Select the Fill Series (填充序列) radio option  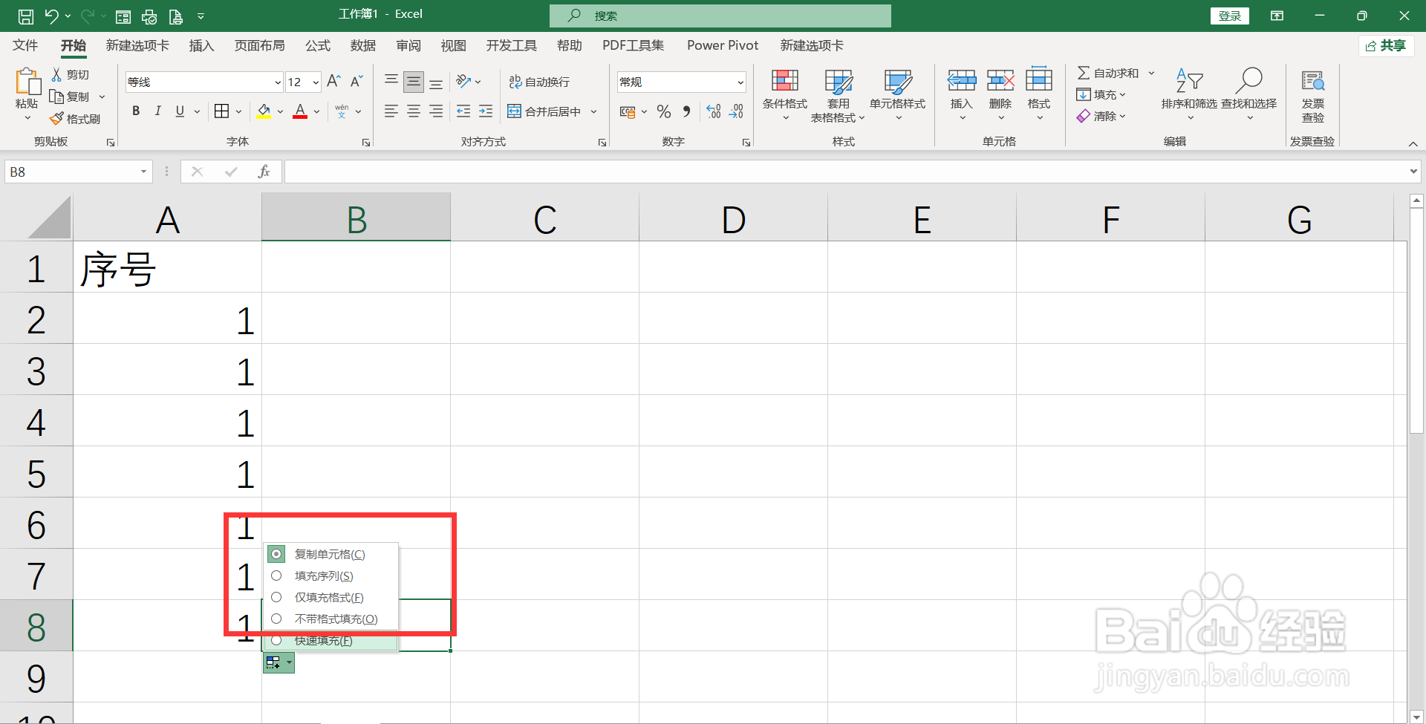(x=276, y=575)
